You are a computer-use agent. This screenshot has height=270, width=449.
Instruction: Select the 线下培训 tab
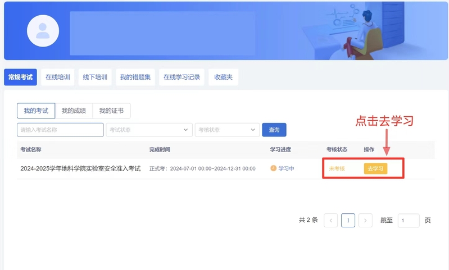tap(95, 77)
